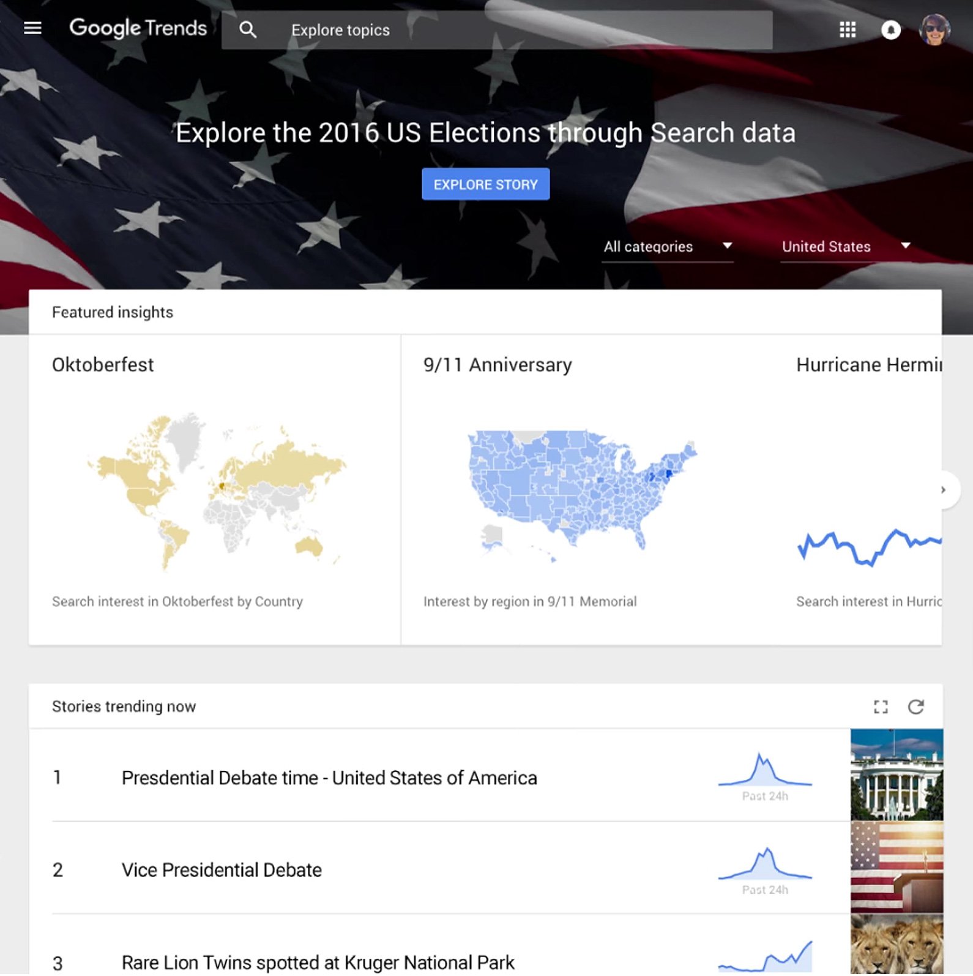Viewport: 973px width, 976px height.
Task: Refresh the trending stories list
Action: pyautogui.click(x=916, y=707)
